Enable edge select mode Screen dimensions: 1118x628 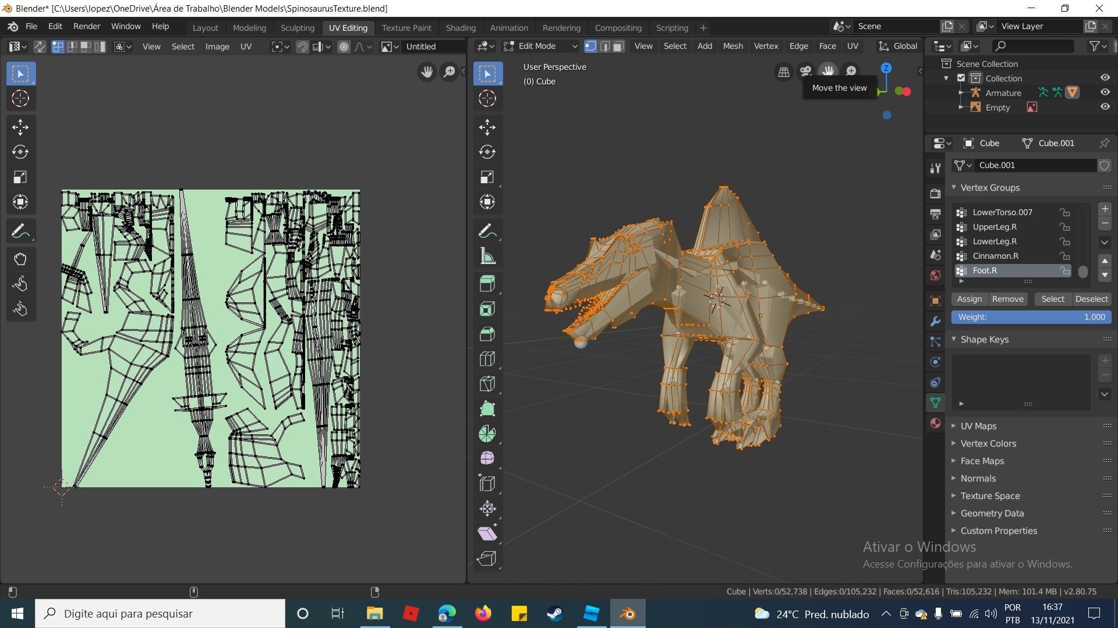point(605,46)
